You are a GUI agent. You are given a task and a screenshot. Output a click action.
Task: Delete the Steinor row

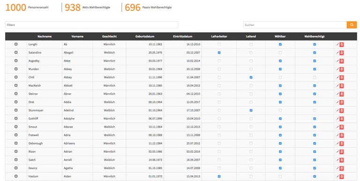[342, 94]
